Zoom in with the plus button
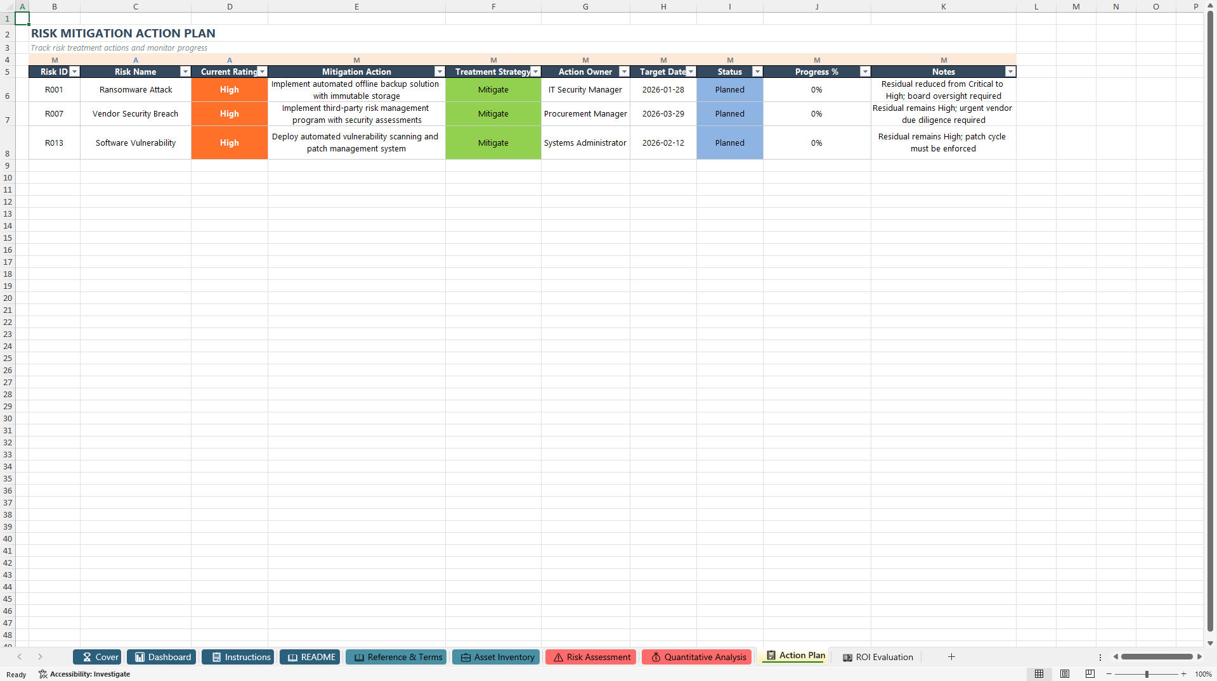1217x681 pixels. pos(1183,674)
